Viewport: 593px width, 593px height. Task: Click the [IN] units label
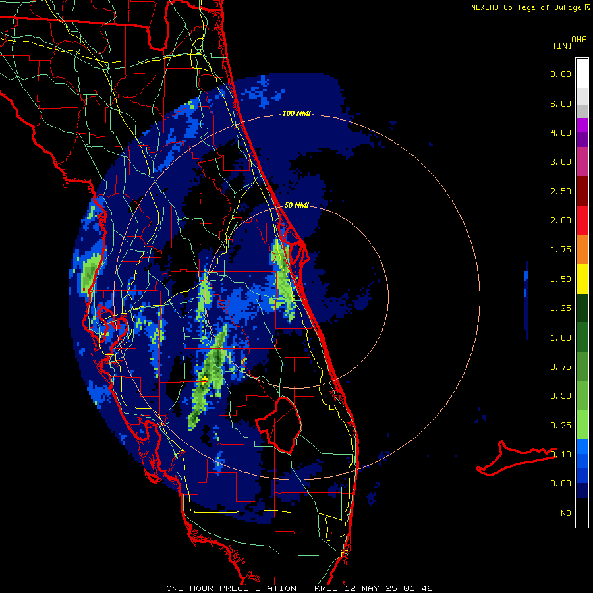[x=562, y=45]
